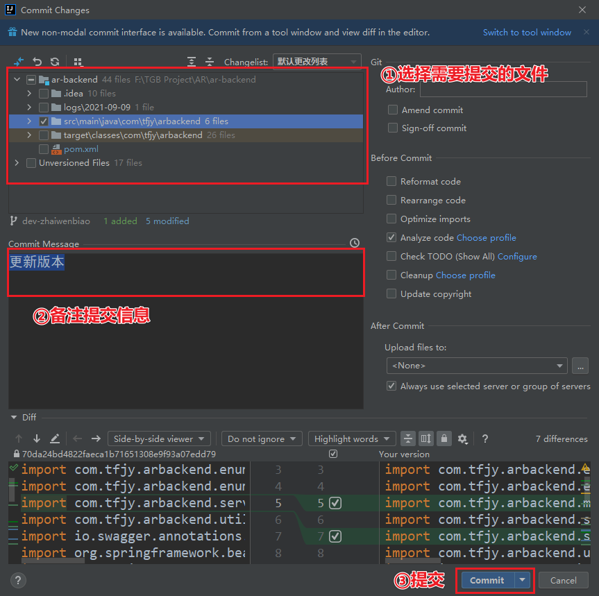Open diff settings gear icon
The image size is (599, 596).
coord(463,439)
